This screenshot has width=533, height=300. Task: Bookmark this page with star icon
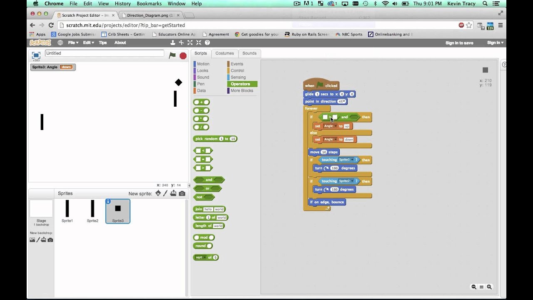click(469, 25)
